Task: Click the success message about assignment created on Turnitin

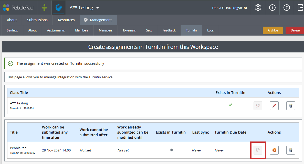Action: (60, 63)
